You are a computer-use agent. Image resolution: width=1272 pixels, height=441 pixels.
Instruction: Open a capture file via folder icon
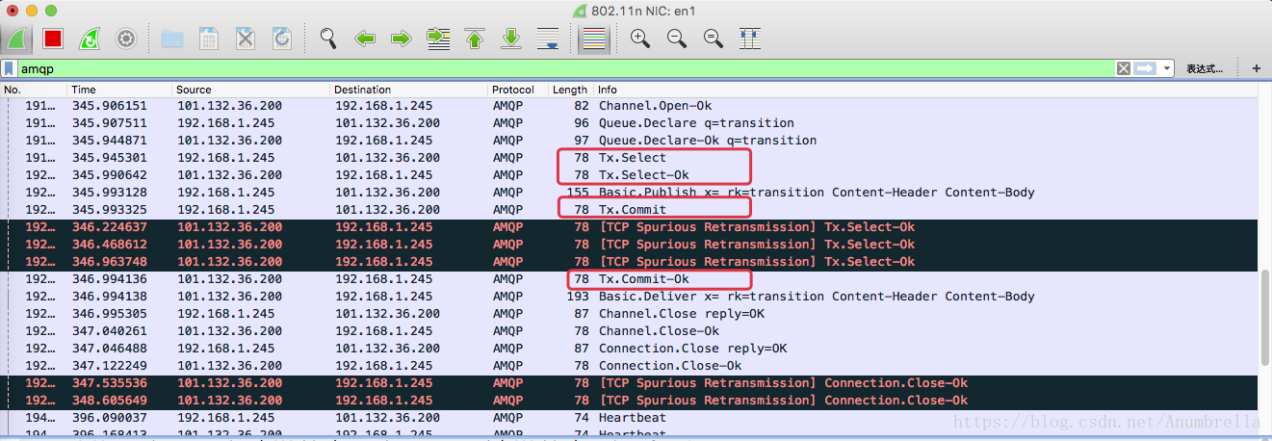[172, 39]
